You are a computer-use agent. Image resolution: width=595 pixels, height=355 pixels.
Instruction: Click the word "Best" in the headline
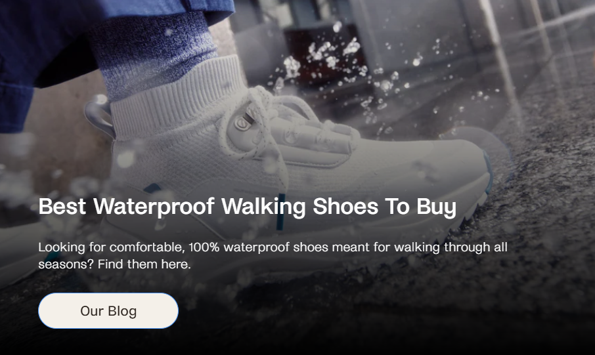point(62,206)
